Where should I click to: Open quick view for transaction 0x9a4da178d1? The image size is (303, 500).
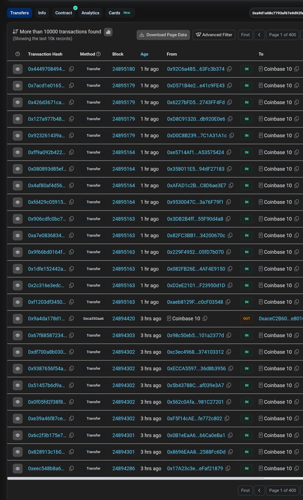pos(17,318)
